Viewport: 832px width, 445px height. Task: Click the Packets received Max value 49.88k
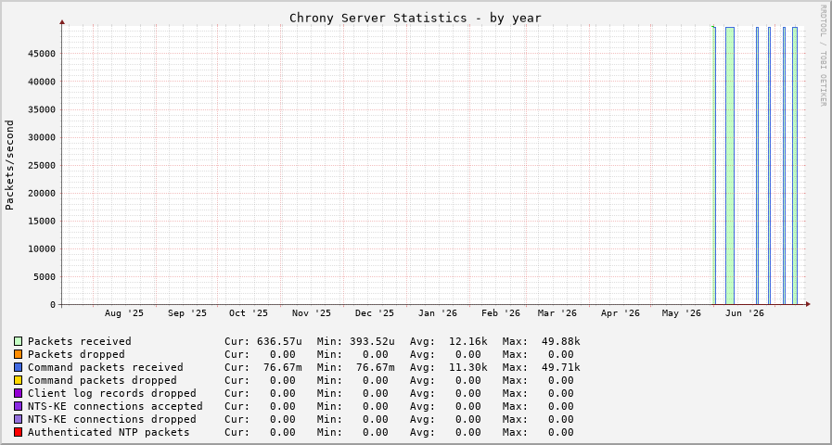pos(561,341)
